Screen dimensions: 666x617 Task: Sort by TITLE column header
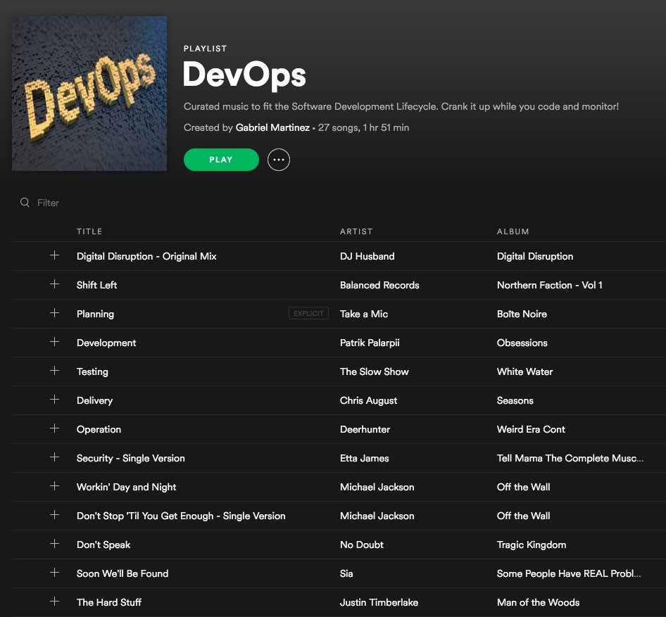pos(89,231)
